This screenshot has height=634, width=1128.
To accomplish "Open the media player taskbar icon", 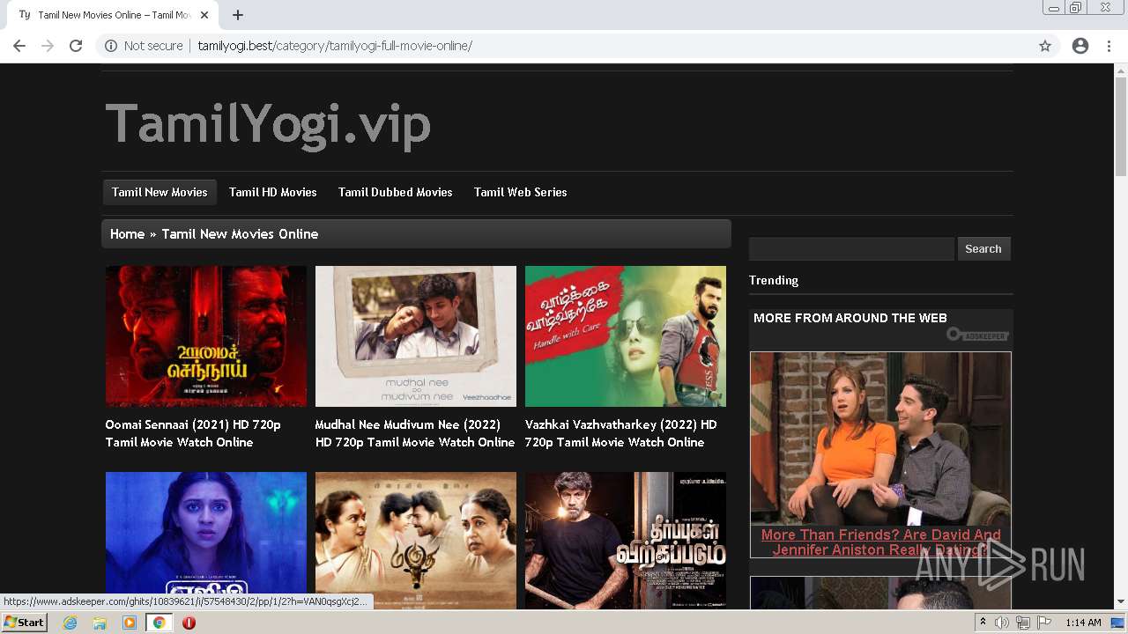I will pos(130,623).
